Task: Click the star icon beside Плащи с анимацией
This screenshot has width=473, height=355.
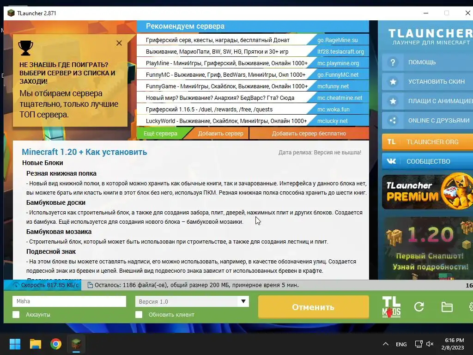Action: point(393,101)
